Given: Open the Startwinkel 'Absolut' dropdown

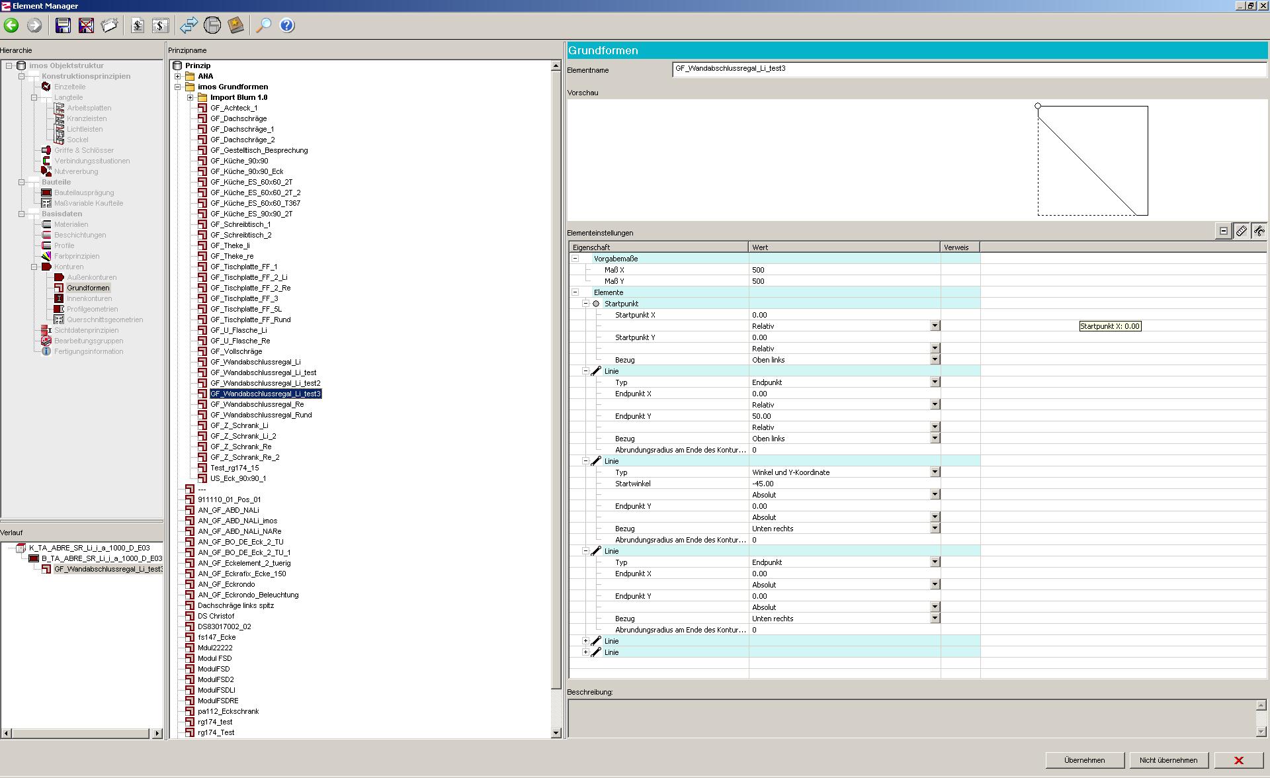Looking at the screenshot, I should 935,495.
